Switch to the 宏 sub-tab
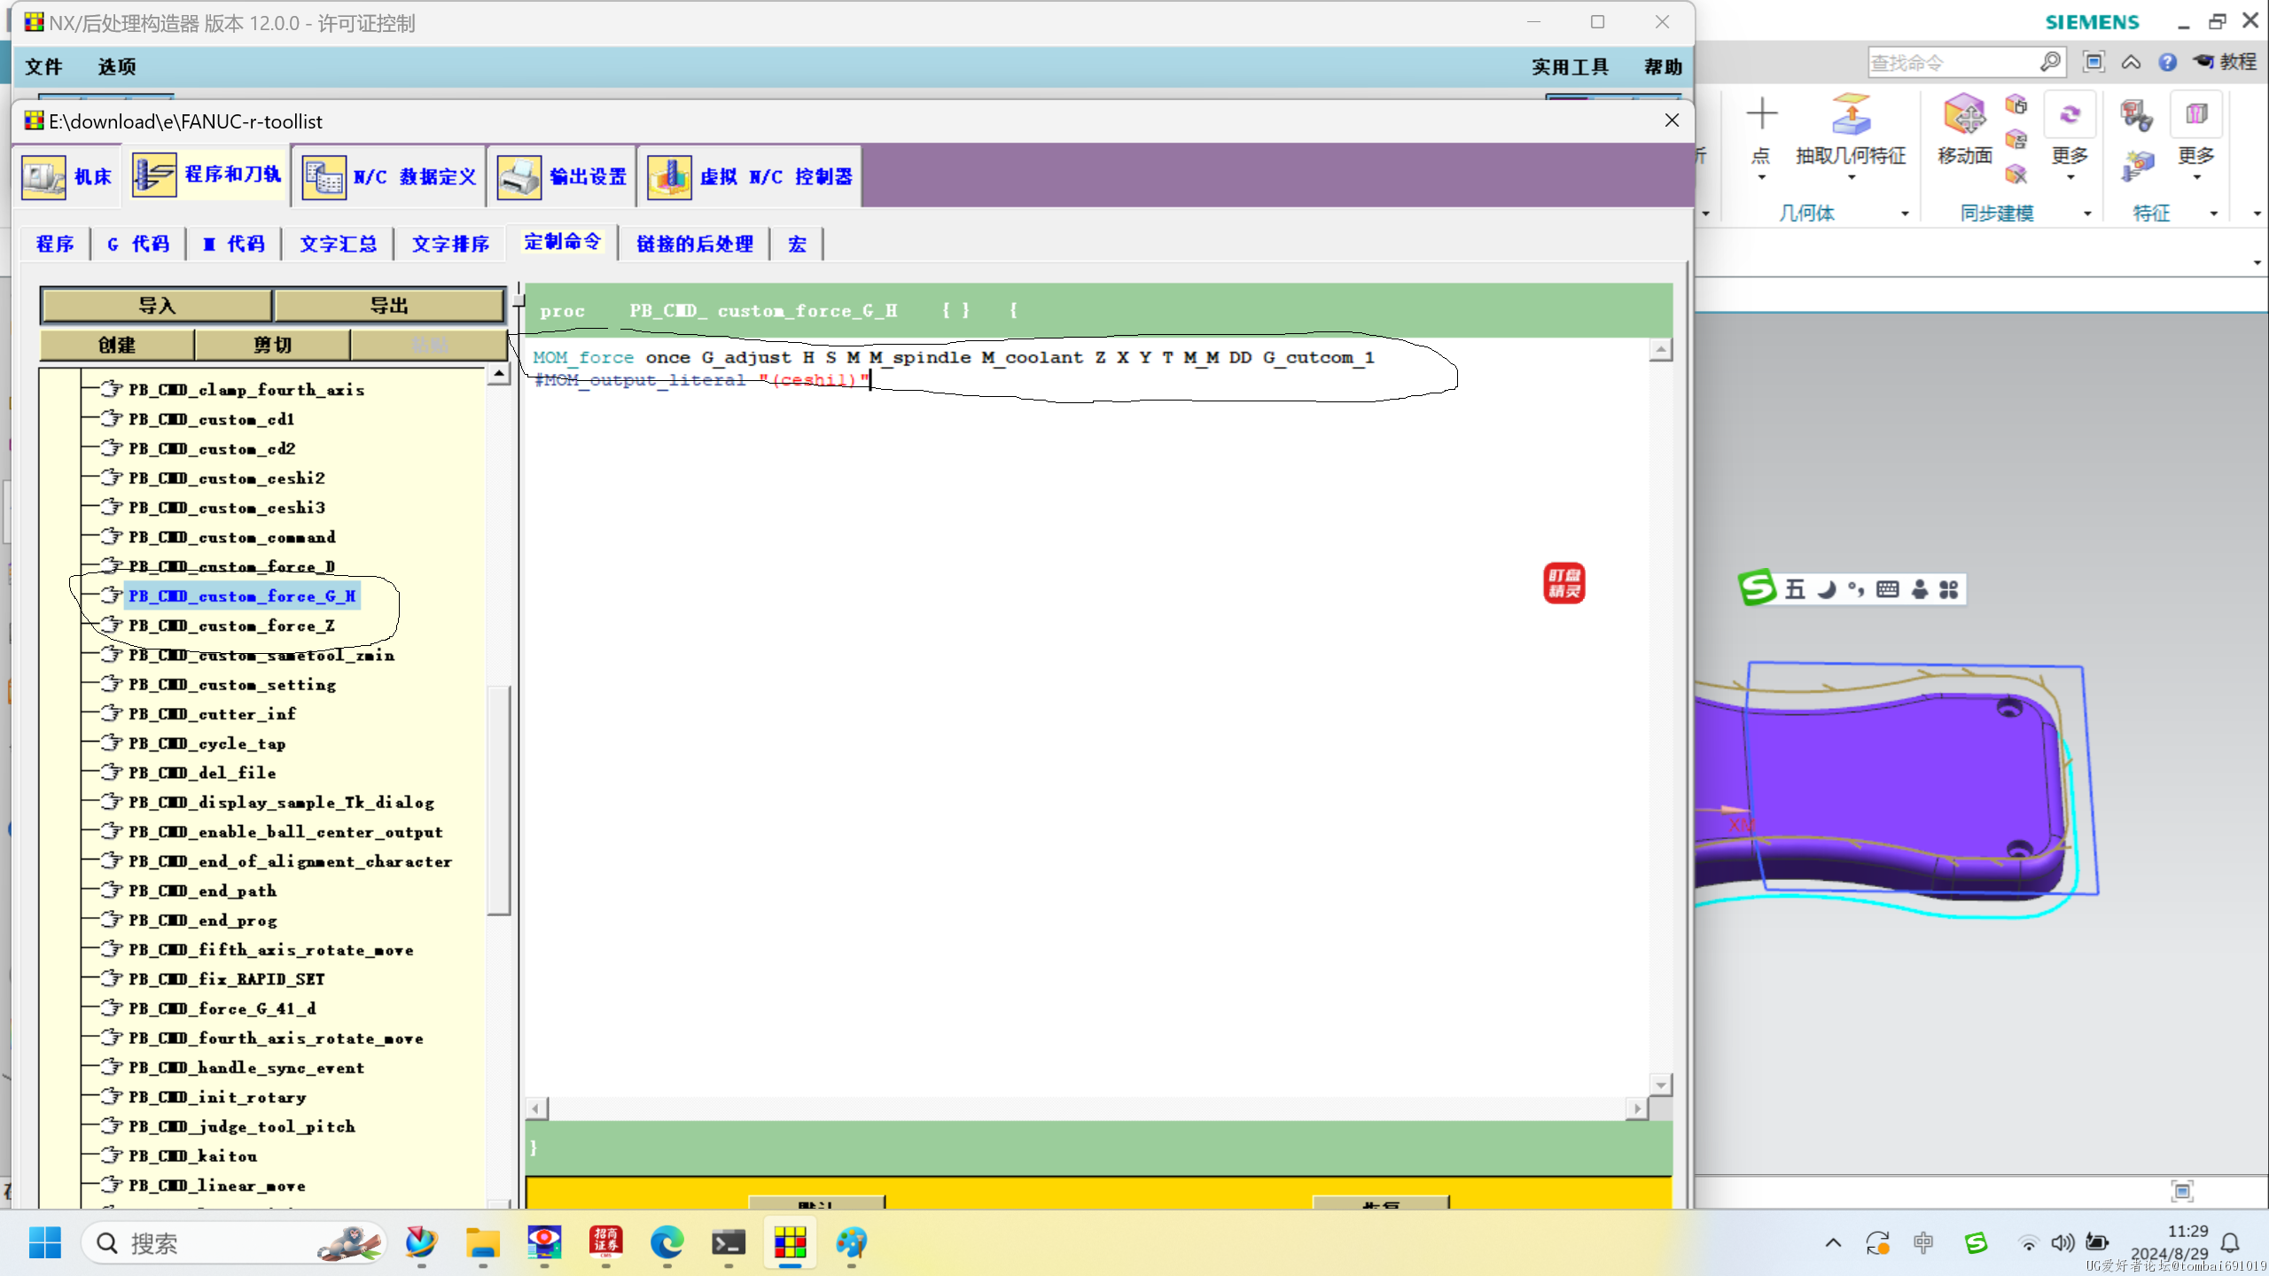 pyautogui.click(x=797, y=244)
